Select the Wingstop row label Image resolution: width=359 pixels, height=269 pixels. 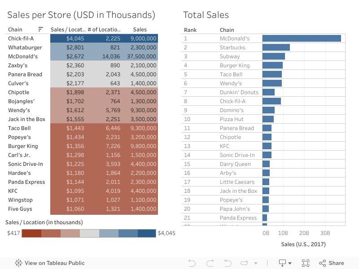click(x=20, y=200)
